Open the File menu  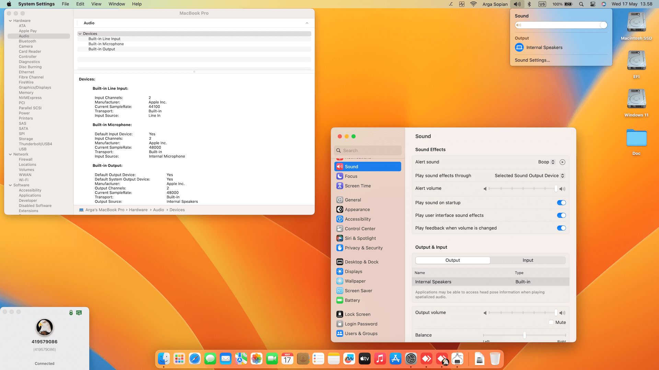65,4
